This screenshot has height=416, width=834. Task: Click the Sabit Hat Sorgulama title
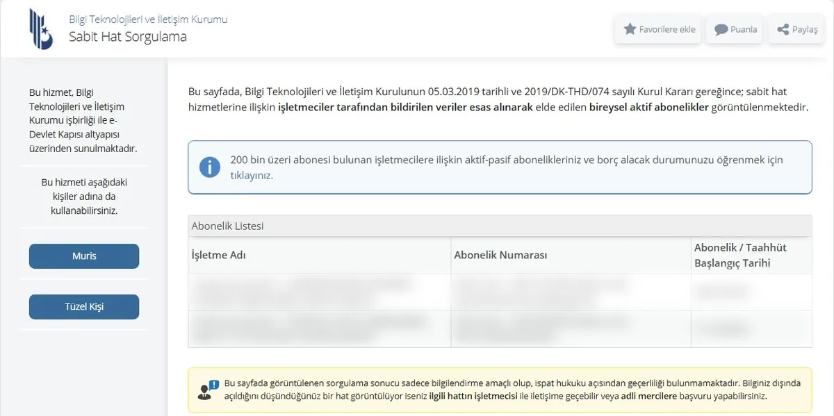(x=128, y=37)
